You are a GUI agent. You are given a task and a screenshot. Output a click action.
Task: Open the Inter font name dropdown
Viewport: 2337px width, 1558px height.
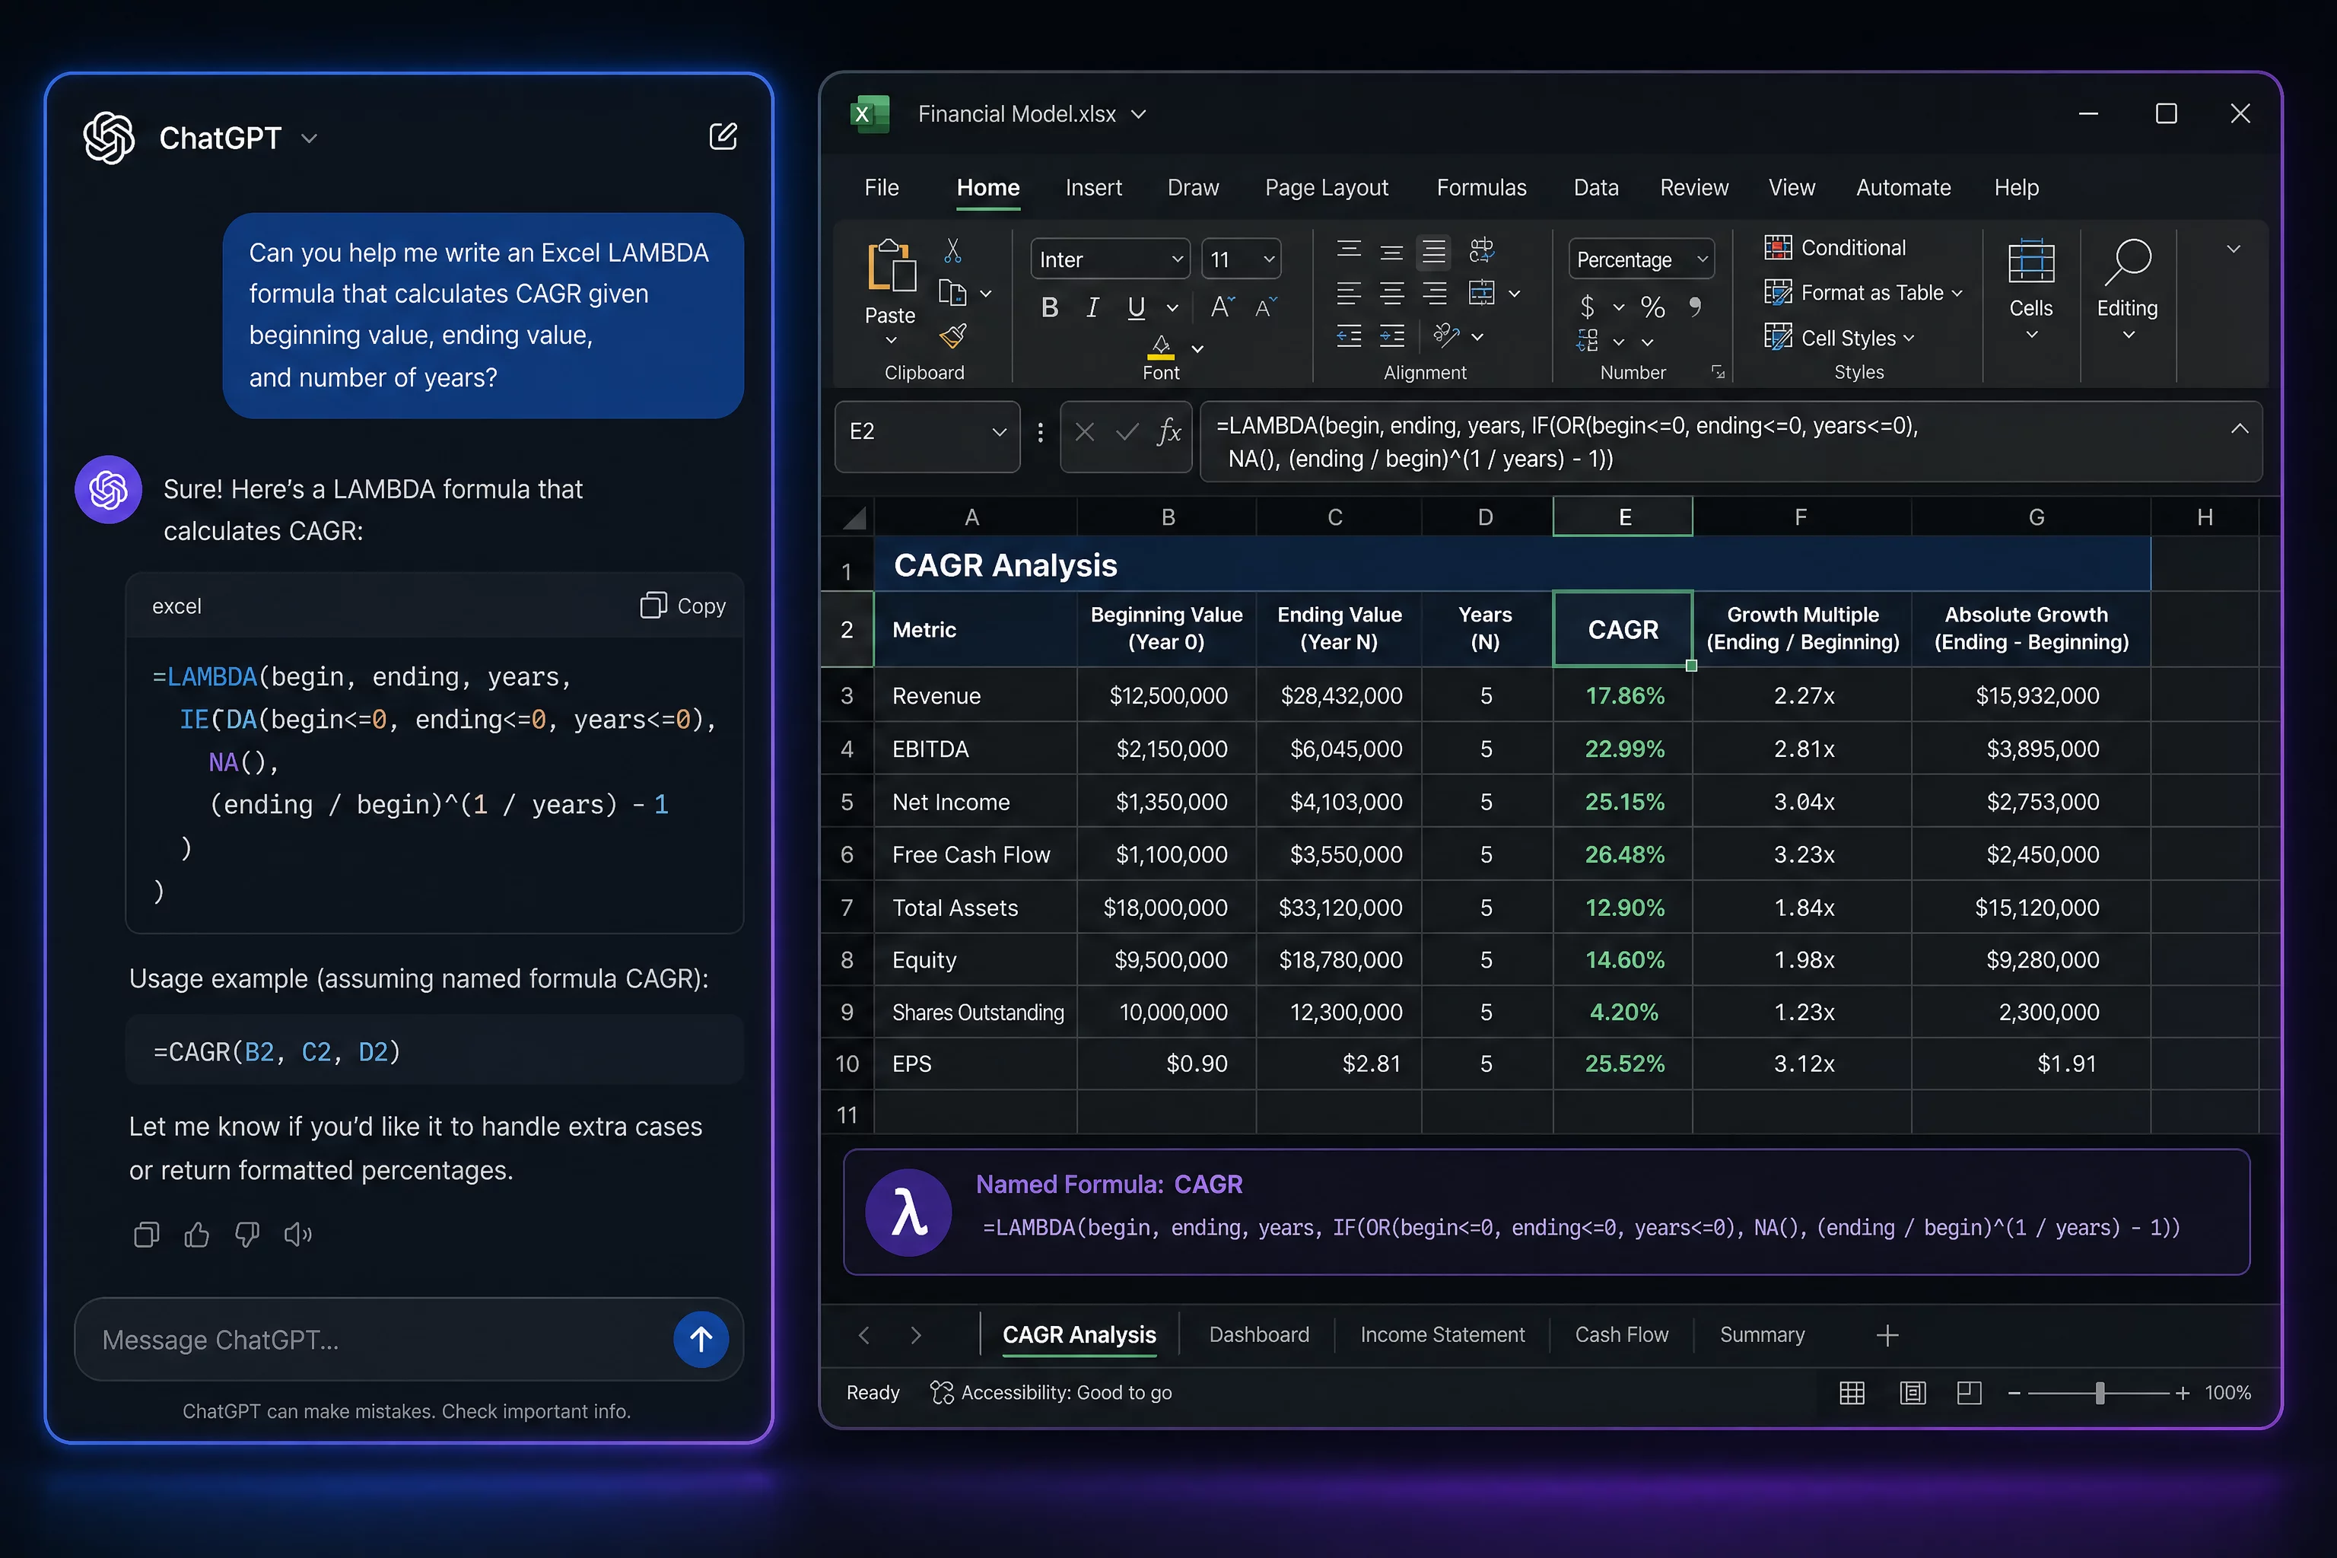(1178, 259)
